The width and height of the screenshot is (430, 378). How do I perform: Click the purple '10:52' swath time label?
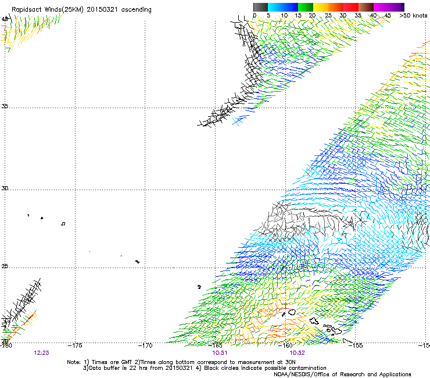click(298, 353)
